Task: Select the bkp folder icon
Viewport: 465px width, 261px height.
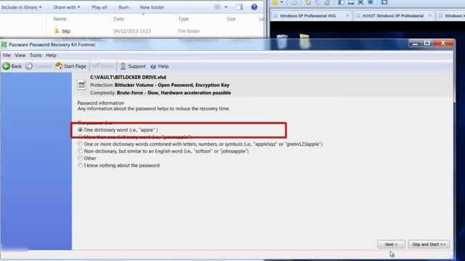Action: click(x=57, y=30)
